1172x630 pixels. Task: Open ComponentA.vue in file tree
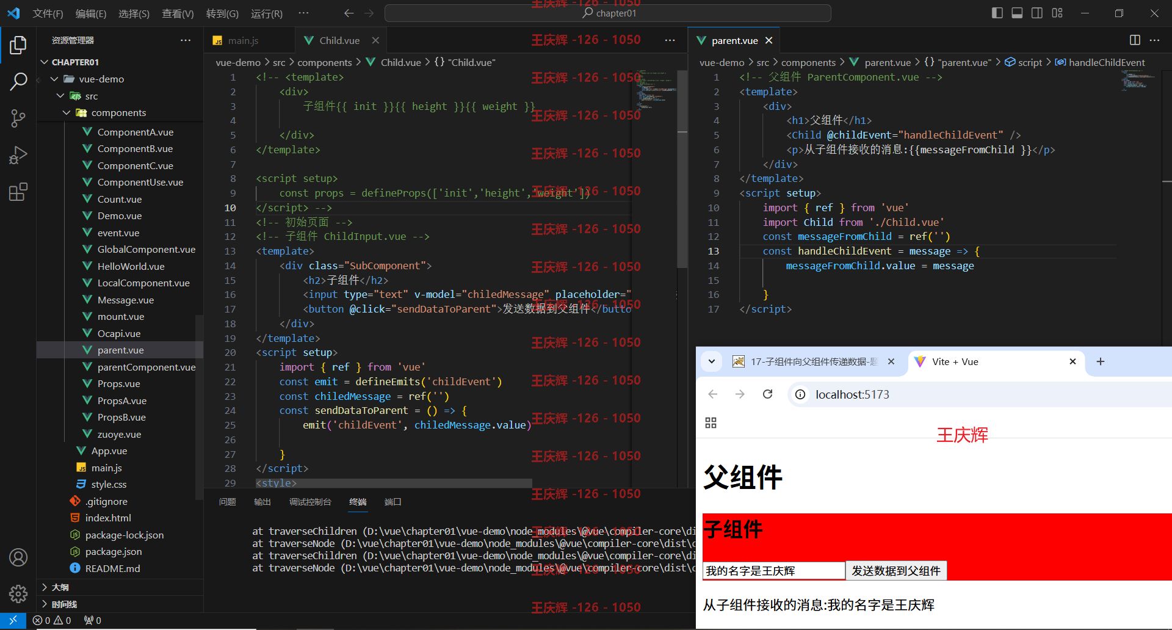pos(136,132)
